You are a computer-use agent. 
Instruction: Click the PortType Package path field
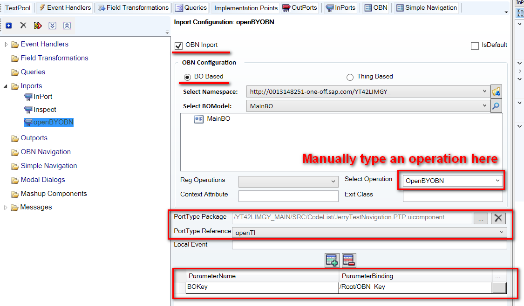(x=352, y=218)
